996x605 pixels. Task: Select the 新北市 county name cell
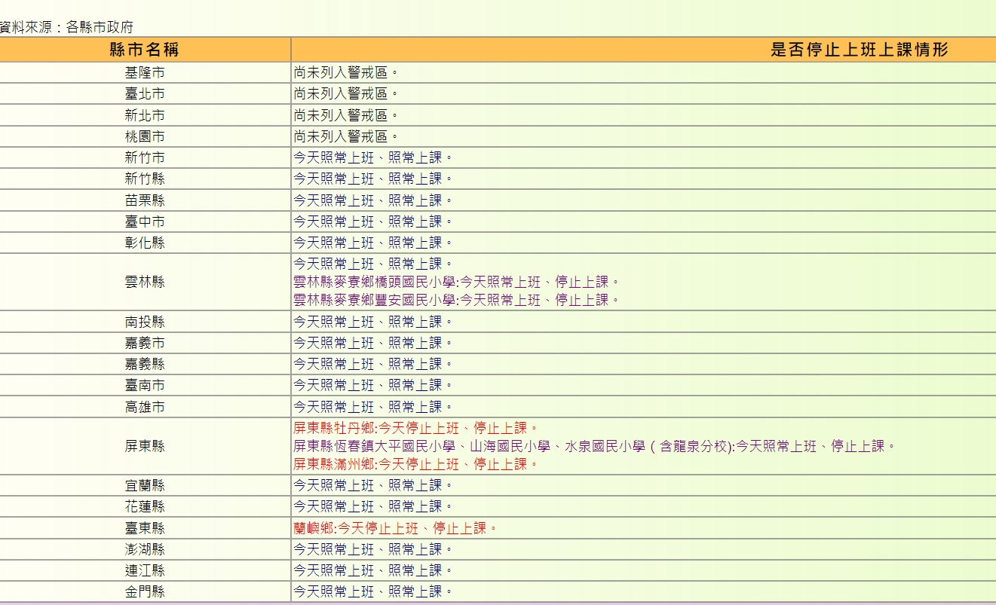(x=145, y=115)
